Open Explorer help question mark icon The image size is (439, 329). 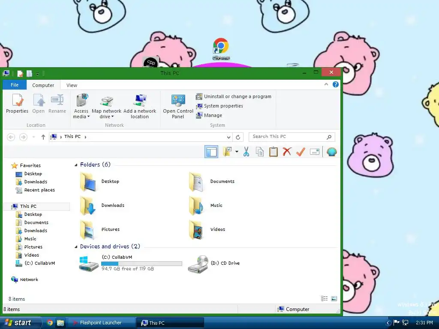click(x=335, y=84)
